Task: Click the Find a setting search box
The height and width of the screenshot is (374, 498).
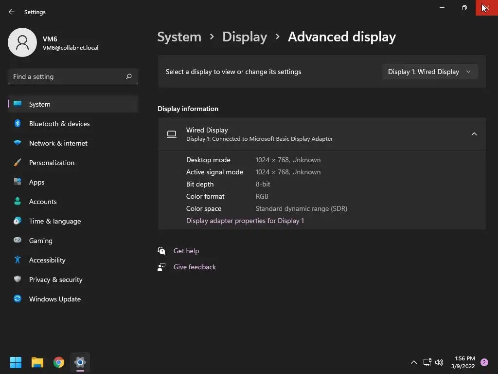Action: point(73,76)
